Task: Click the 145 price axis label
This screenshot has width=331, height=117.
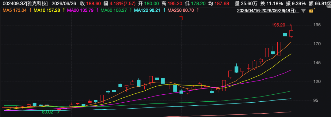Action: point(318,63)
